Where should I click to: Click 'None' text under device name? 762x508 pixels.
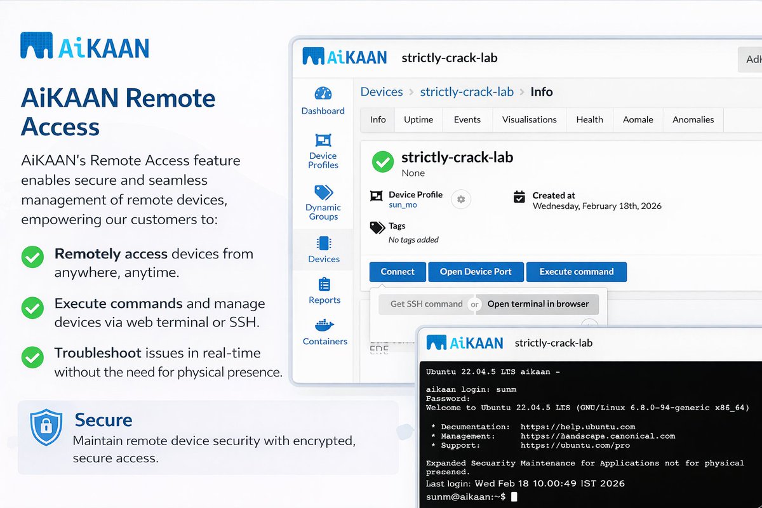(413, 173)
